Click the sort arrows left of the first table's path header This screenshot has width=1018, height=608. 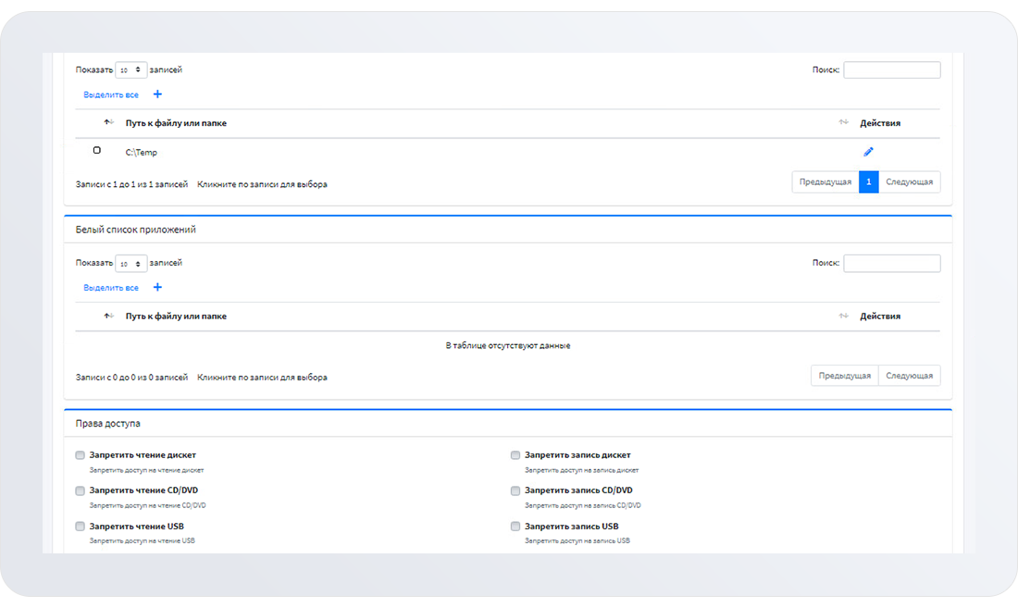(x=109, y=123)
